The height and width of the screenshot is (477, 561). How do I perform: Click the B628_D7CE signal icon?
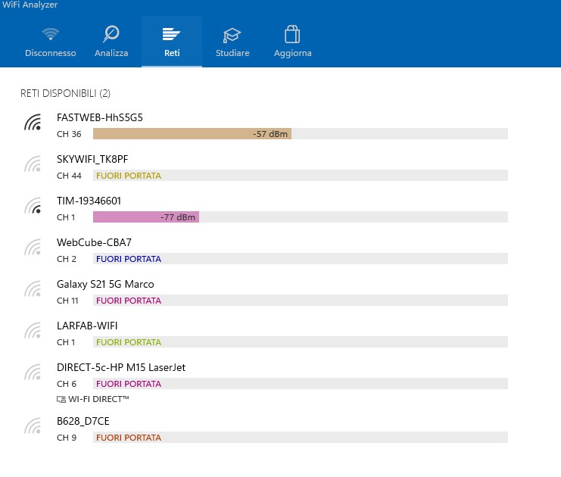[x=33, y=426]
